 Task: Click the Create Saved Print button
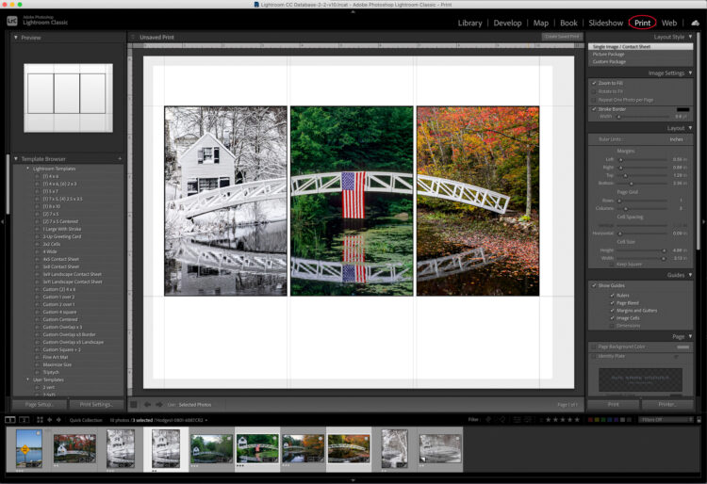(562, 37)
